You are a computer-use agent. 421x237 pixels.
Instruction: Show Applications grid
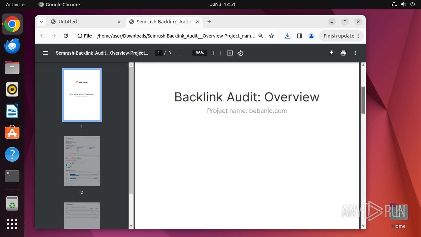tap(12, 224)
